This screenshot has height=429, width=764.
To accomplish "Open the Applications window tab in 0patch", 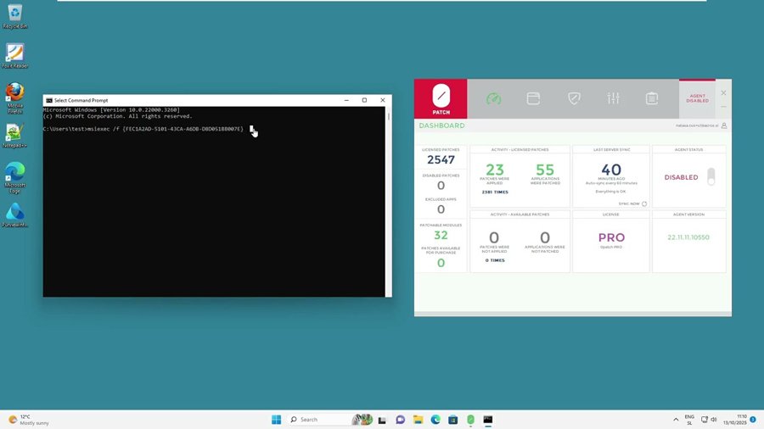I will click(533, 98).
